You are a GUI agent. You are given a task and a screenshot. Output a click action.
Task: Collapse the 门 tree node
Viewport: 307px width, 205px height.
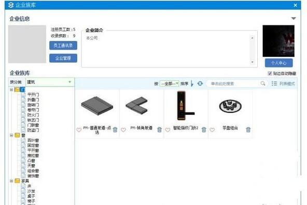pos(11,90)
